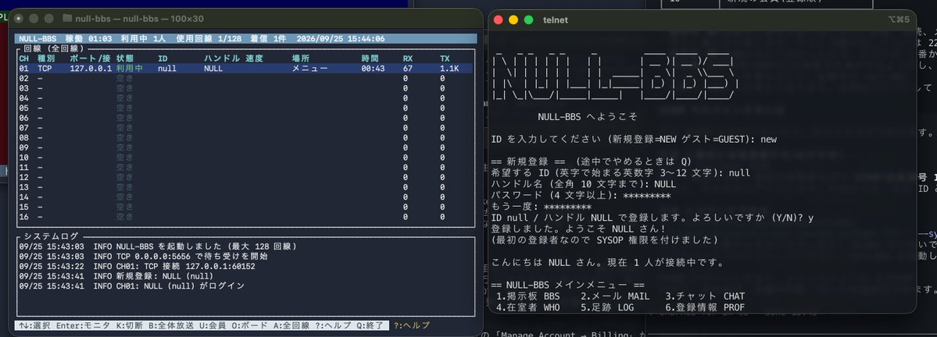Image resolution: width=937 pixels, height=337 pixels.
Task: Select the channel 08 row
Action: pyautogui.click(x=245, y=138)
